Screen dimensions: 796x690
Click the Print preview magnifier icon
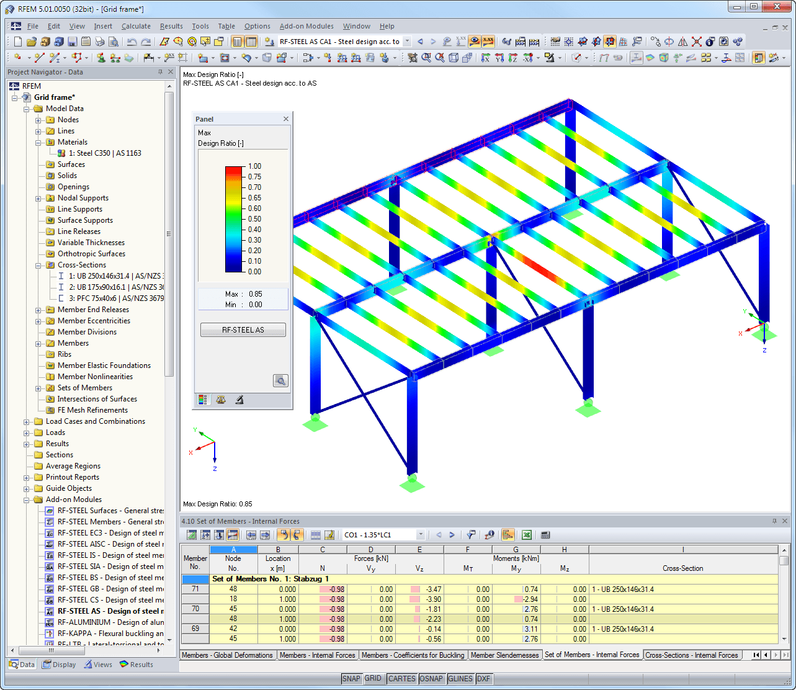click(114, 42)
